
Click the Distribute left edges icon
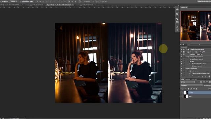pyautogui.click(x=69, y=1)
